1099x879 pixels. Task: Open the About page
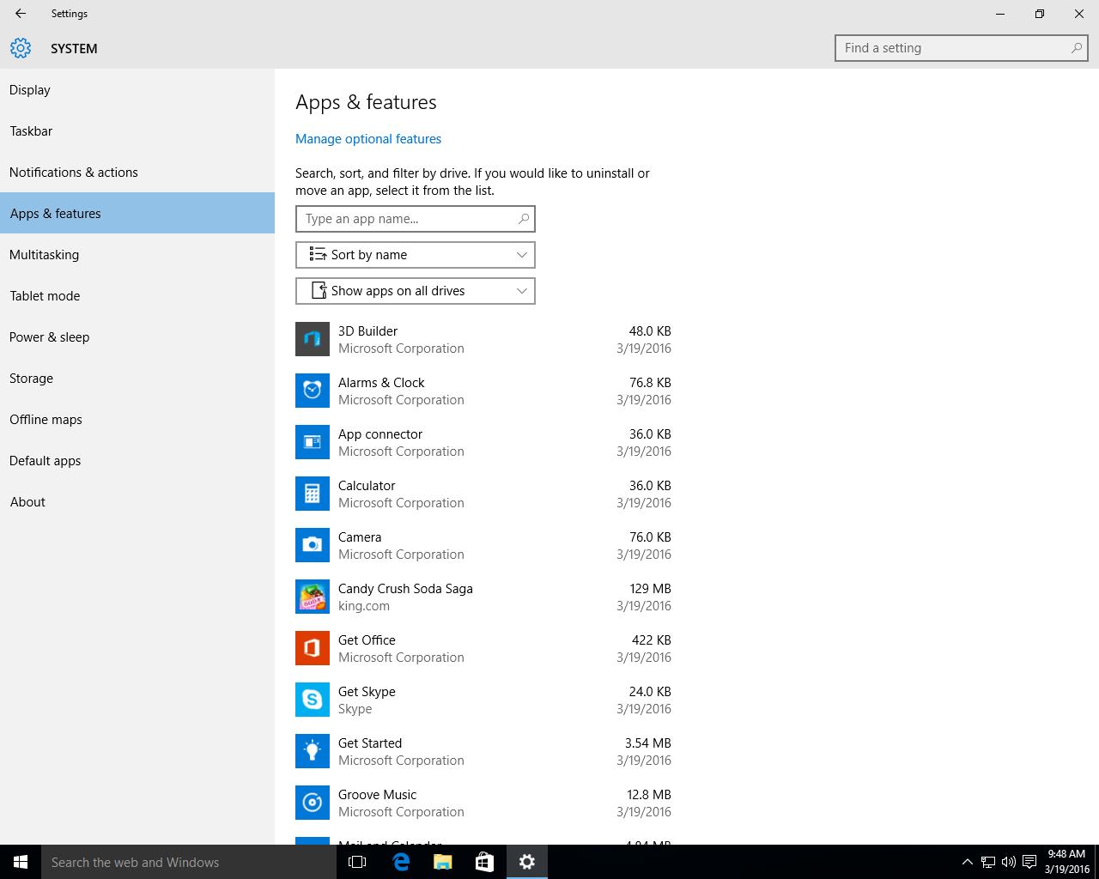[x=137, y=501]
